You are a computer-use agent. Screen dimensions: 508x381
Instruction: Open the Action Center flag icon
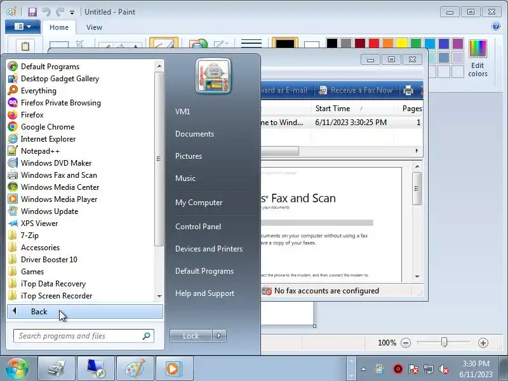click(x=413, y=369)
